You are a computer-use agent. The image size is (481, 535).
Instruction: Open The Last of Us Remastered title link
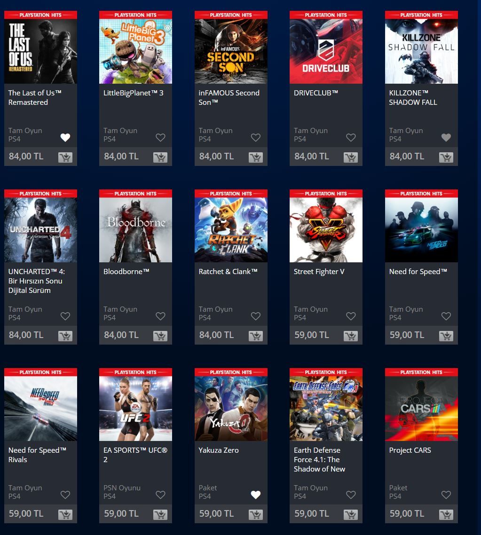coord(35,98)
